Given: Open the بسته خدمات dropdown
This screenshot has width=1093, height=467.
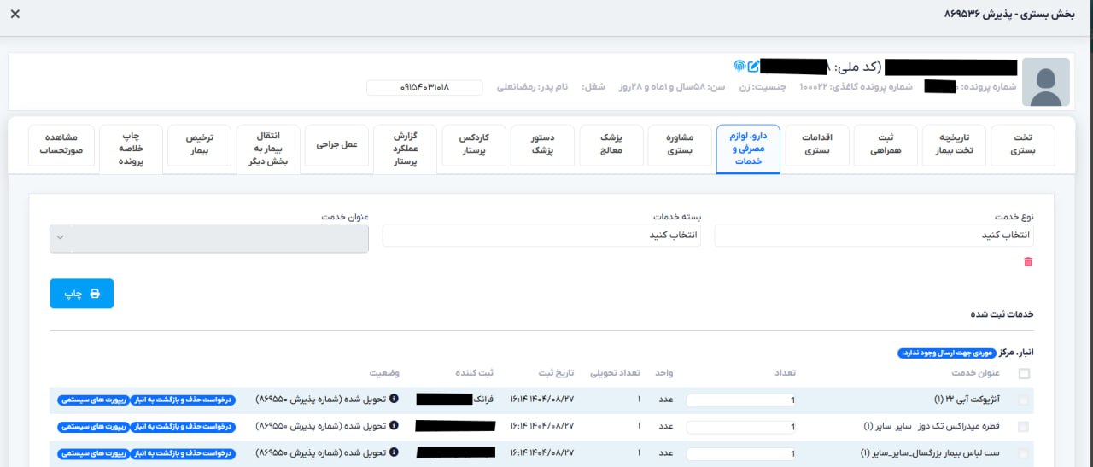Looking at the screenshot, I should pos(541,236).
